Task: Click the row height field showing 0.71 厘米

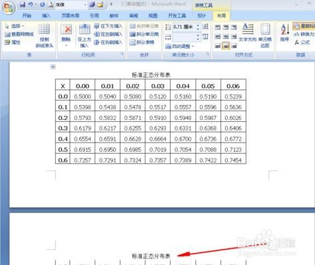Action: coord(184,27)
